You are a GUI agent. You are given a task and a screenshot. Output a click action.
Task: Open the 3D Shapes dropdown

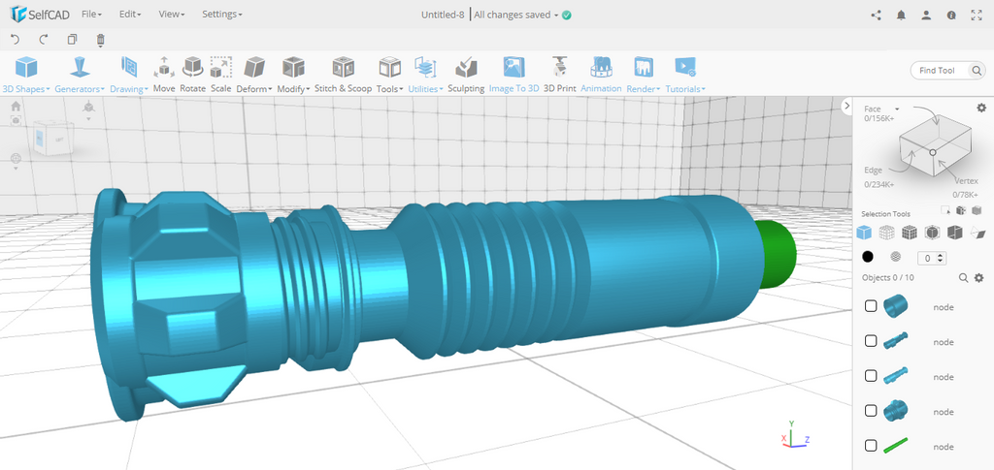26,76
